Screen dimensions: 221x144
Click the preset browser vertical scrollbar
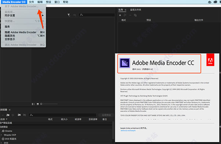point(113,130)
